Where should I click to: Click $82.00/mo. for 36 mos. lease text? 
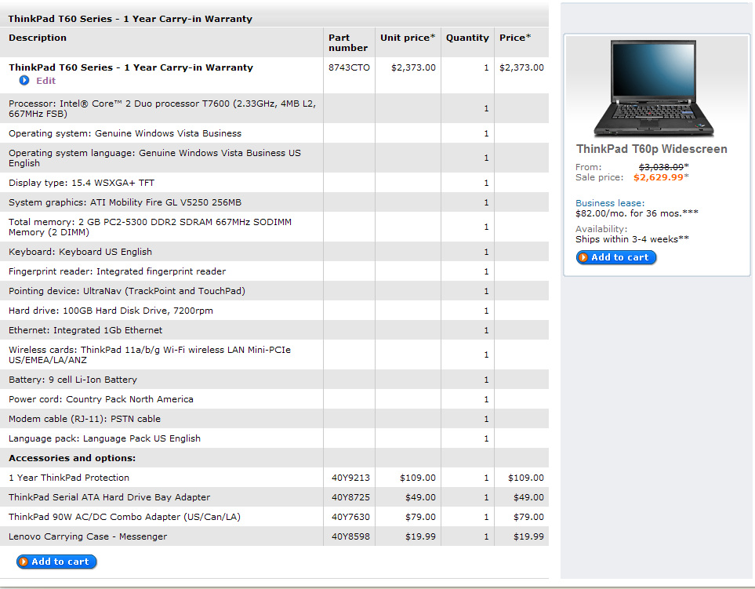click(637, 213)
